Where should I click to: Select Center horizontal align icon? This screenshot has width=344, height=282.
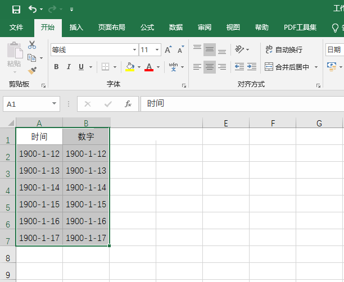[x=210, y=67]
